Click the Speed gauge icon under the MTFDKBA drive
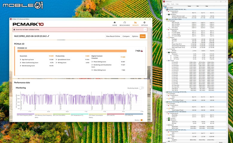The image size is (233, 143). pyautogui.click(x=169, y=125)
